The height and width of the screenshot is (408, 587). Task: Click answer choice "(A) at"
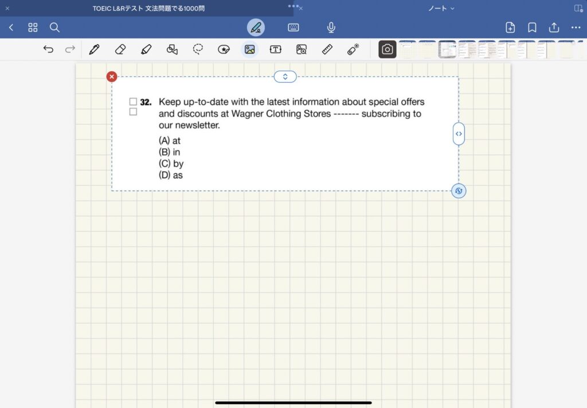point(170,141)
